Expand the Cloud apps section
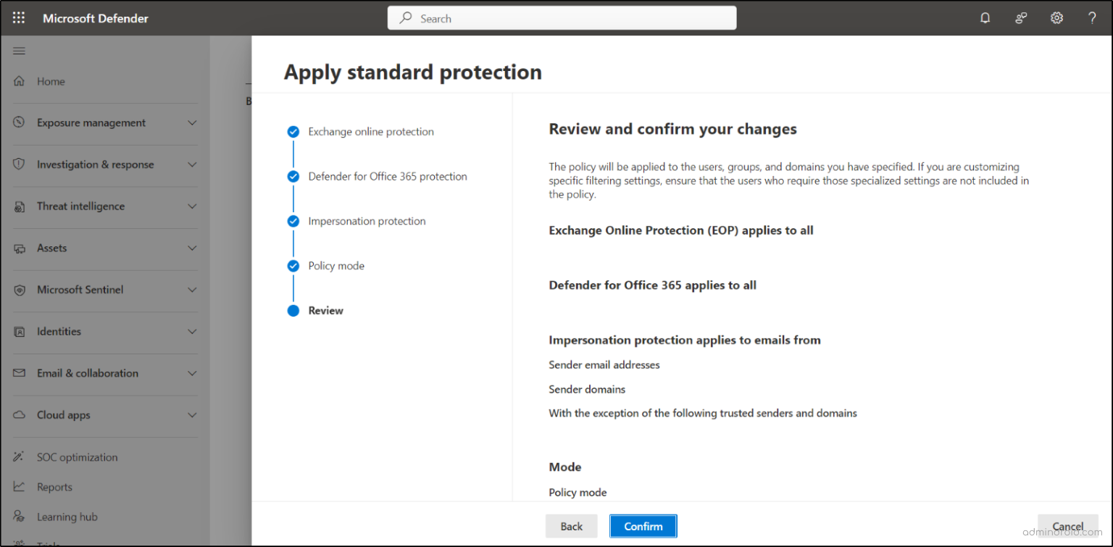The height and width of the screenshot is (547, 1113). point(192,415)
